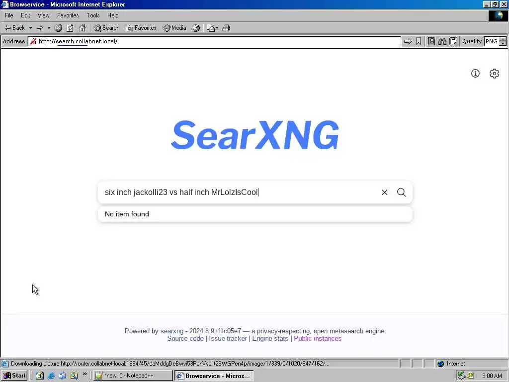Go back using the Back arrow button
The height and width of the screenshot is (382, 509).
14,28
